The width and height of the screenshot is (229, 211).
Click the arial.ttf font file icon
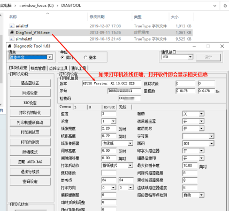point(12,26)
